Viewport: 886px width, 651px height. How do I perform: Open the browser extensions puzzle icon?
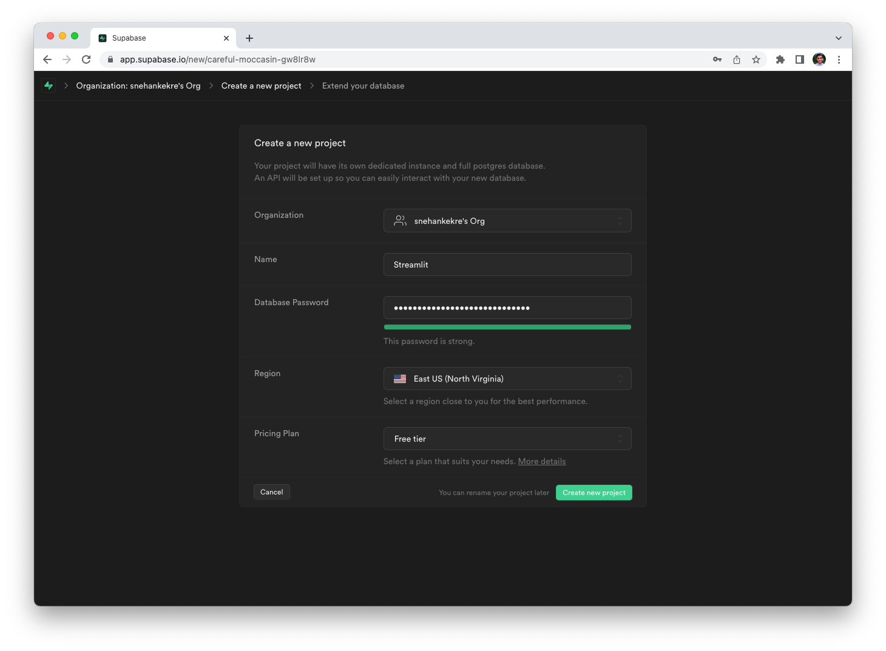point(780,59)
